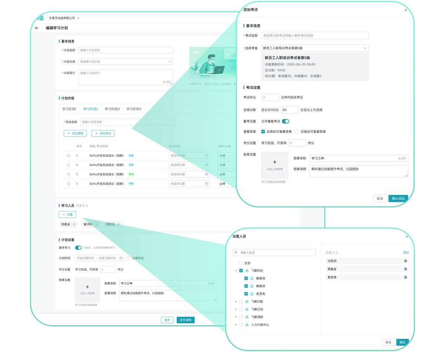The width and height of the screenshot is (445, 352).
Task: Check the 全选 checkbox
Action: point(241,263)
